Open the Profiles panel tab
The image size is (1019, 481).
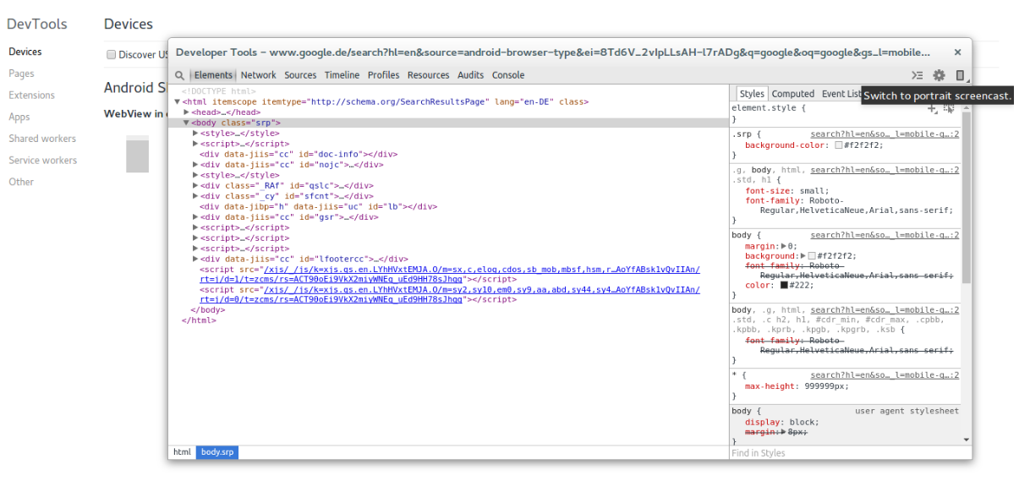[x=383, y=75]
